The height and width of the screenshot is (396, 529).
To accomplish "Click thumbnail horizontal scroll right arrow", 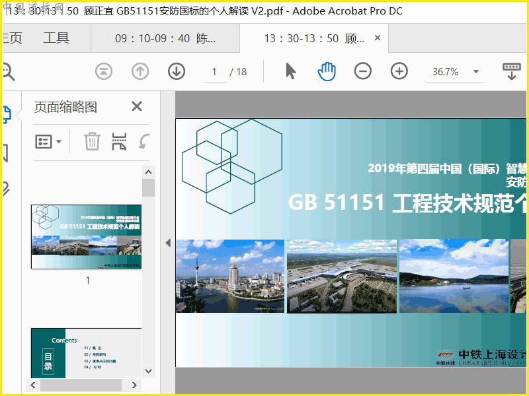I will click(x=134, y=385).
